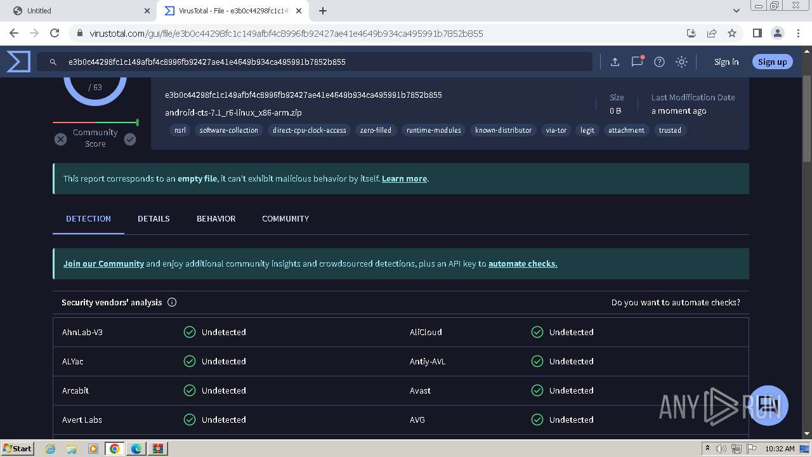The height and width of the screenshot is (457, 812).
Task: Open the help question mark icon
Action: pyautogui.click(x=659, y=62)
